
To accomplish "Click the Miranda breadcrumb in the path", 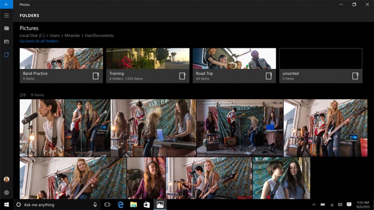I will click(71, 35).
